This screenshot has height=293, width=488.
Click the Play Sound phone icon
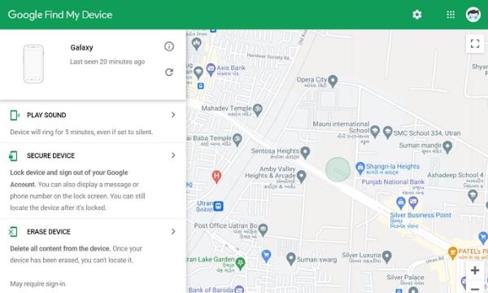click(15, 115)
